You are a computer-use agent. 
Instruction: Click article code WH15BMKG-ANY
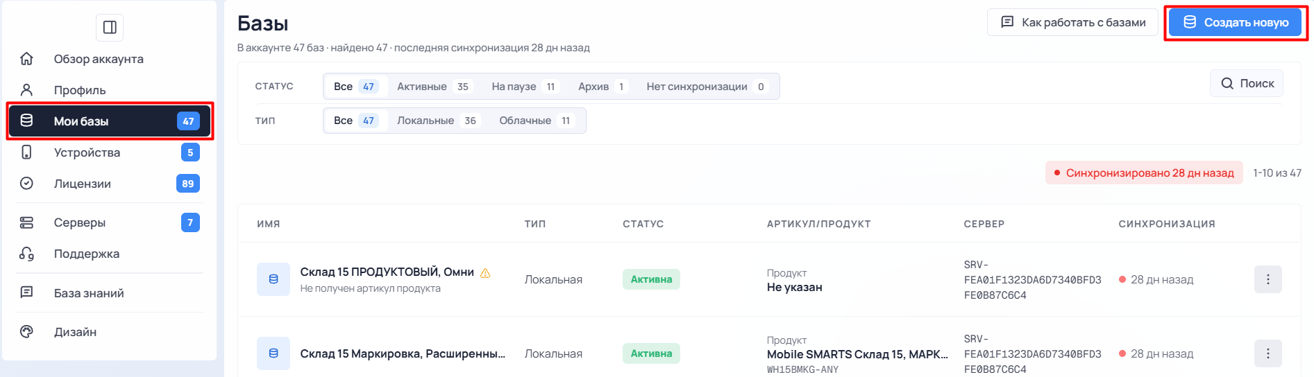click(x=802, y=370)
